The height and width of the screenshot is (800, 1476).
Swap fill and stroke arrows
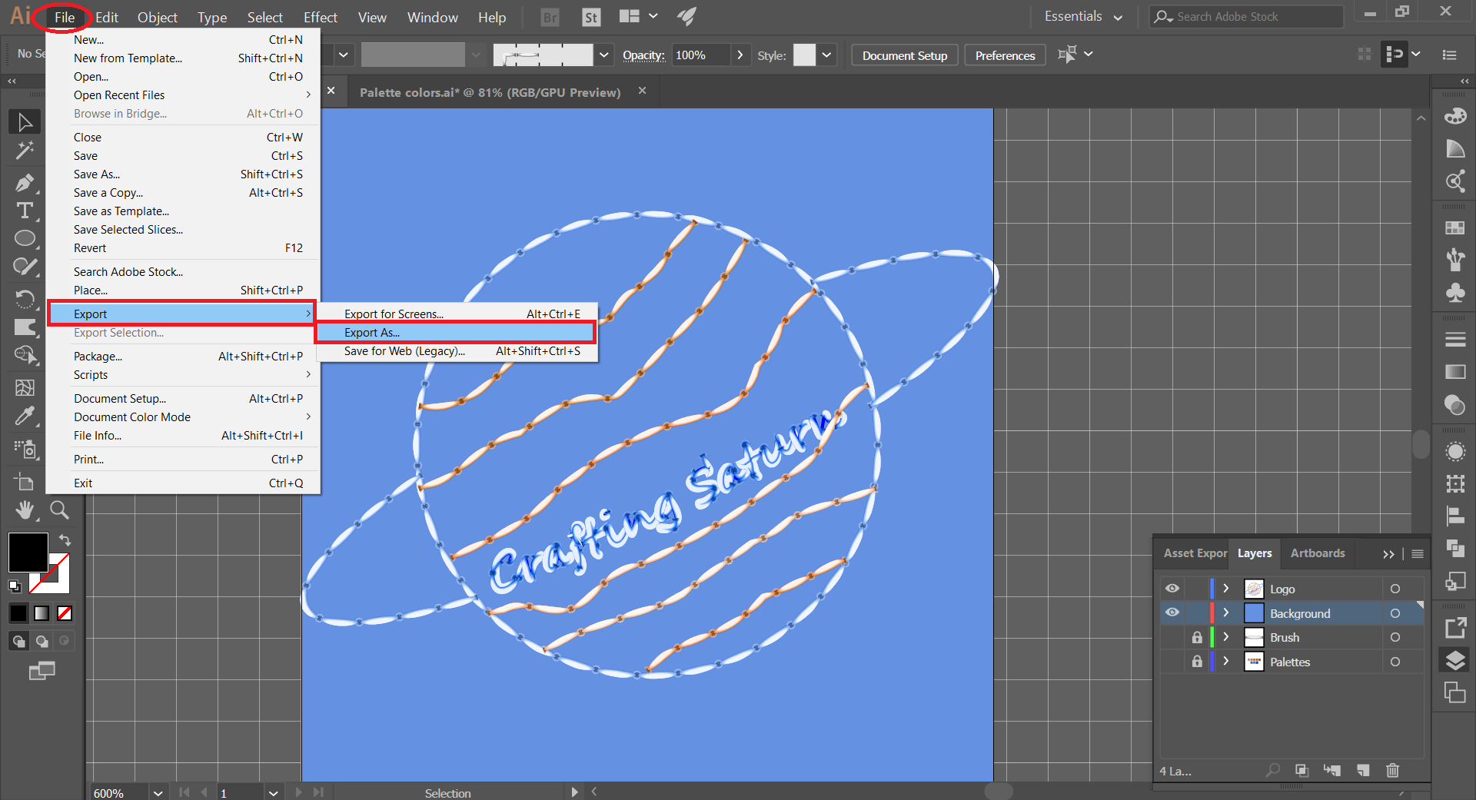65,540
